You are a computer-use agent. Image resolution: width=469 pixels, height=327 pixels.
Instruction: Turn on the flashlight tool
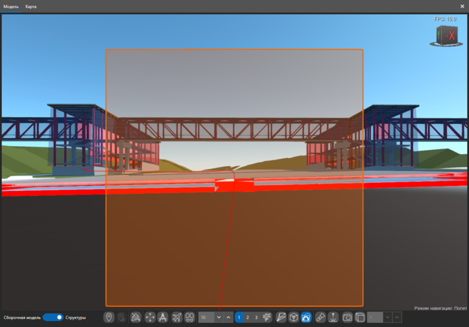[321, 317]
